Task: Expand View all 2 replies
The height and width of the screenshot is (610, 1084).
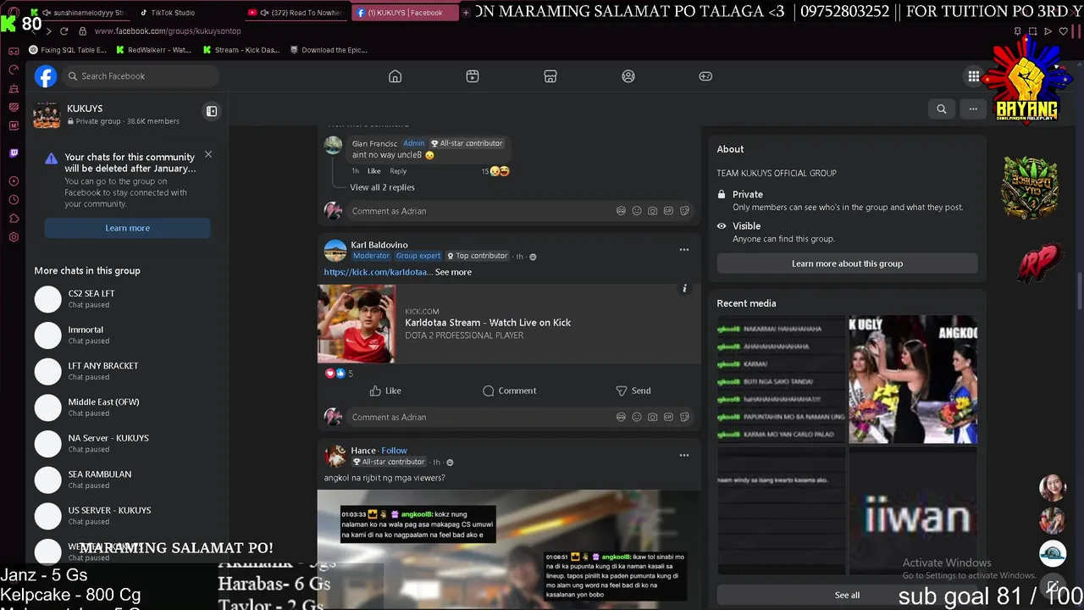Action: (x=382, y=187)
